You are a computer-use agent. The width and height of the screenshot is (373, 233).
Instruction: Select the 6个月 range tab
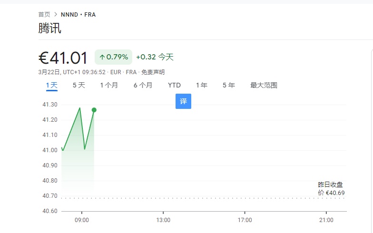(143, 86)
